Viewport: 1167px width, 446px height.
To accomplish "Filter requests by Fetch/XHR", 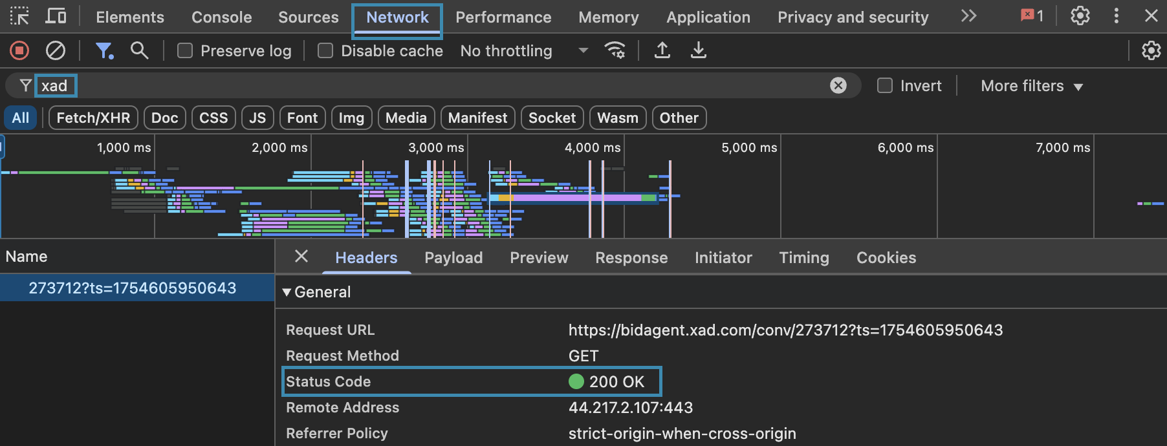I will point(93,118).
